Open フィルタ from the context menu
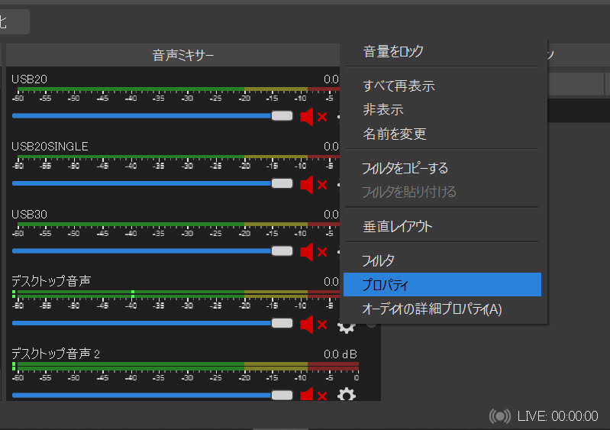Image resolution: width=610 pixels, height=430 pixels. 442,260
